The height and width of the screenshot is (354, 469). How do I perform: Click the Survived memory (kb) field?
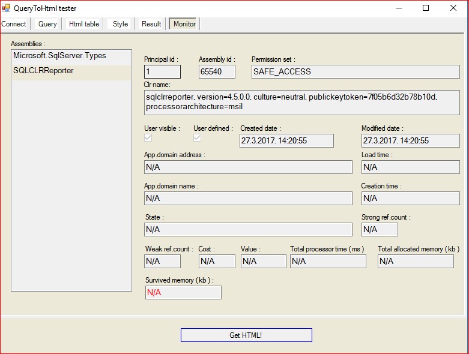[x=183, y=293]
